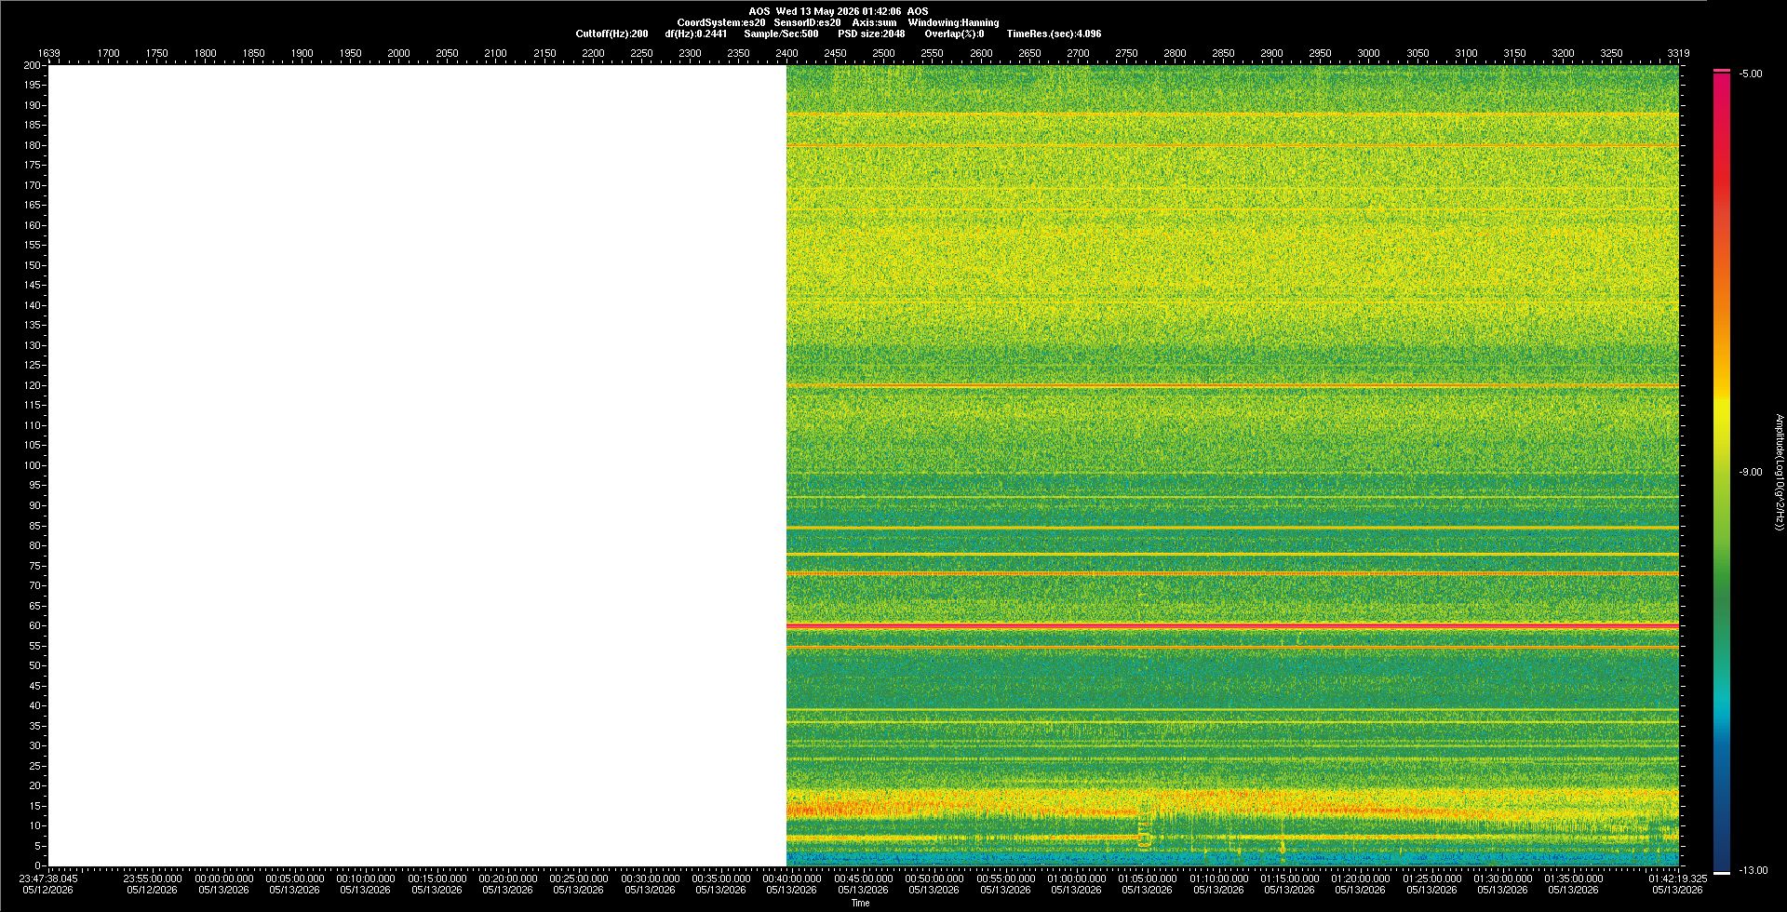The image size is (1787, 912).
Task: Click the 2400 tick on the top axis
Action: (786, 53)
